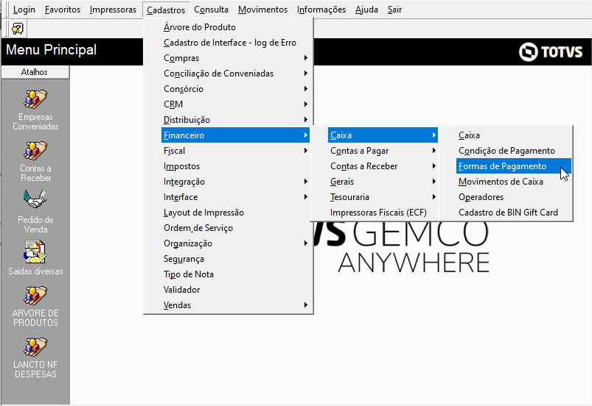592x406 pixels.
Task: Close the Cadastros menu
Action: tap(166, 10)
